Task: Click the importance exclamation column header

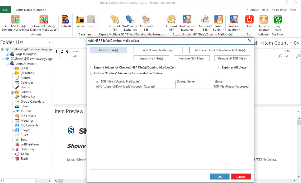Action: tap(56, 51)
